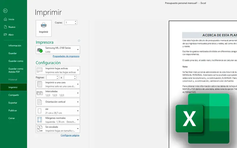The width and height of the screenshot is (237, 148).
Task: Click Cerrar in the sidebar
Action: point(12,118)
